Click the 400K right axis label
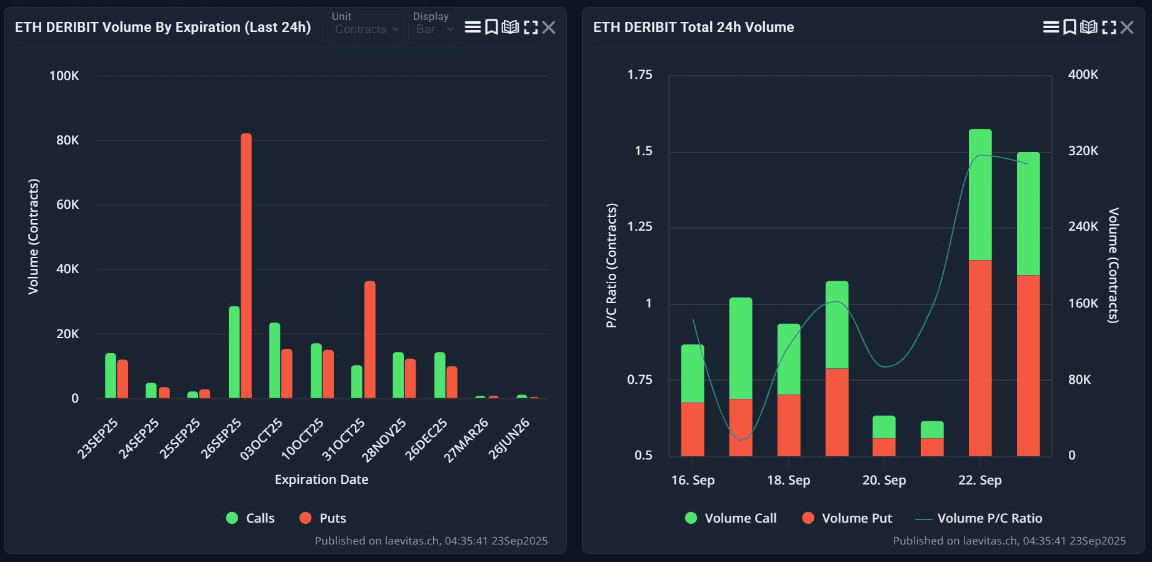Image resolution: width=1152 pixels, height=562 pixels. point(1083,74)
